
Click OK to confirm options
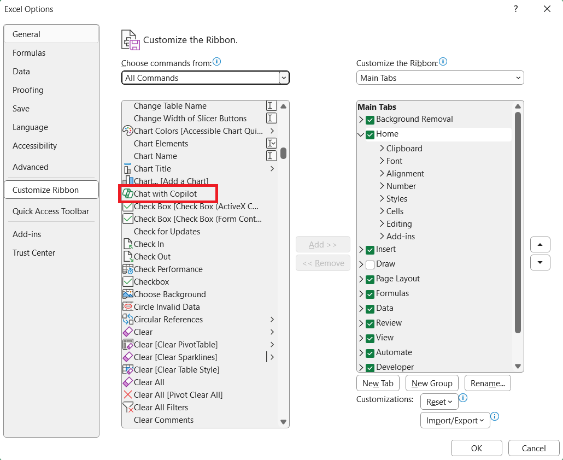[477, 448]
